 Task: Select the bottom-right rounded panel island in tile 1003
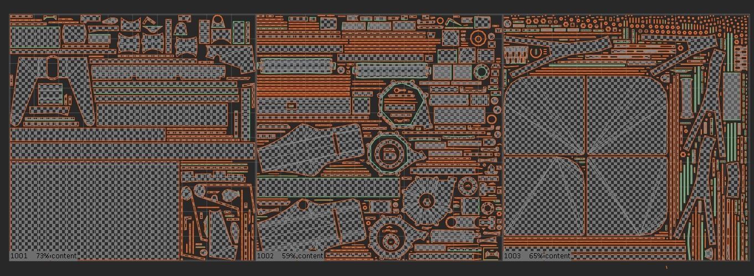(x=627, y=195)
